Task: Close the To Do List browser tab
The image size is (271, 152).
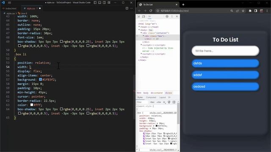Action: point(177,5)
